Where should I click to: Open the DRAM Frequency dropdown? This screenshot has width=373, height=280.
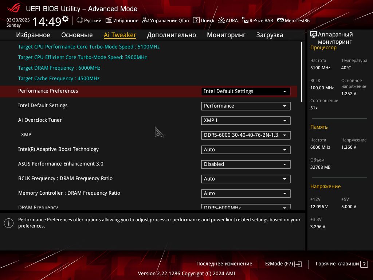(246, 206)
